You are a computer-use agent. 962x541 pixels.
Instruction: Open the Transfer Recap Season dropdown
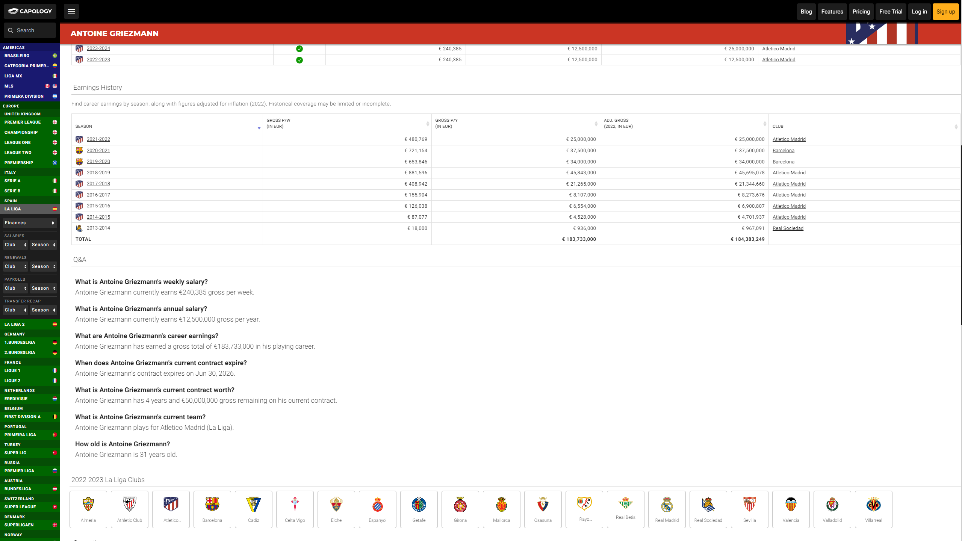[x=44, y=310]
